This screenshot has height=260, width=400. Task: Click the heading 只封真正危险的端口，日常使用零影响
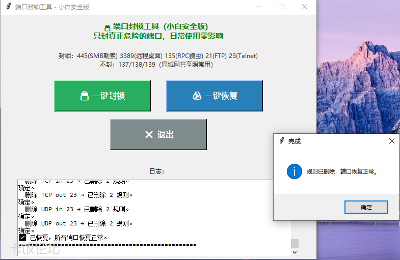point(158,36)
